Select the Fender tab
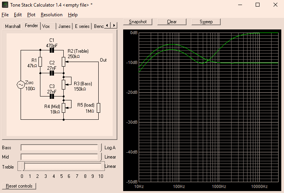This screenshot has height=193, width=284. pos(31,26)
